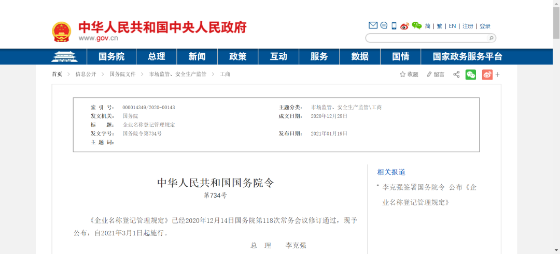Click the title value 企业名称登记管理规定
Viewport: 560px width, 254px height.
[149, 125]
